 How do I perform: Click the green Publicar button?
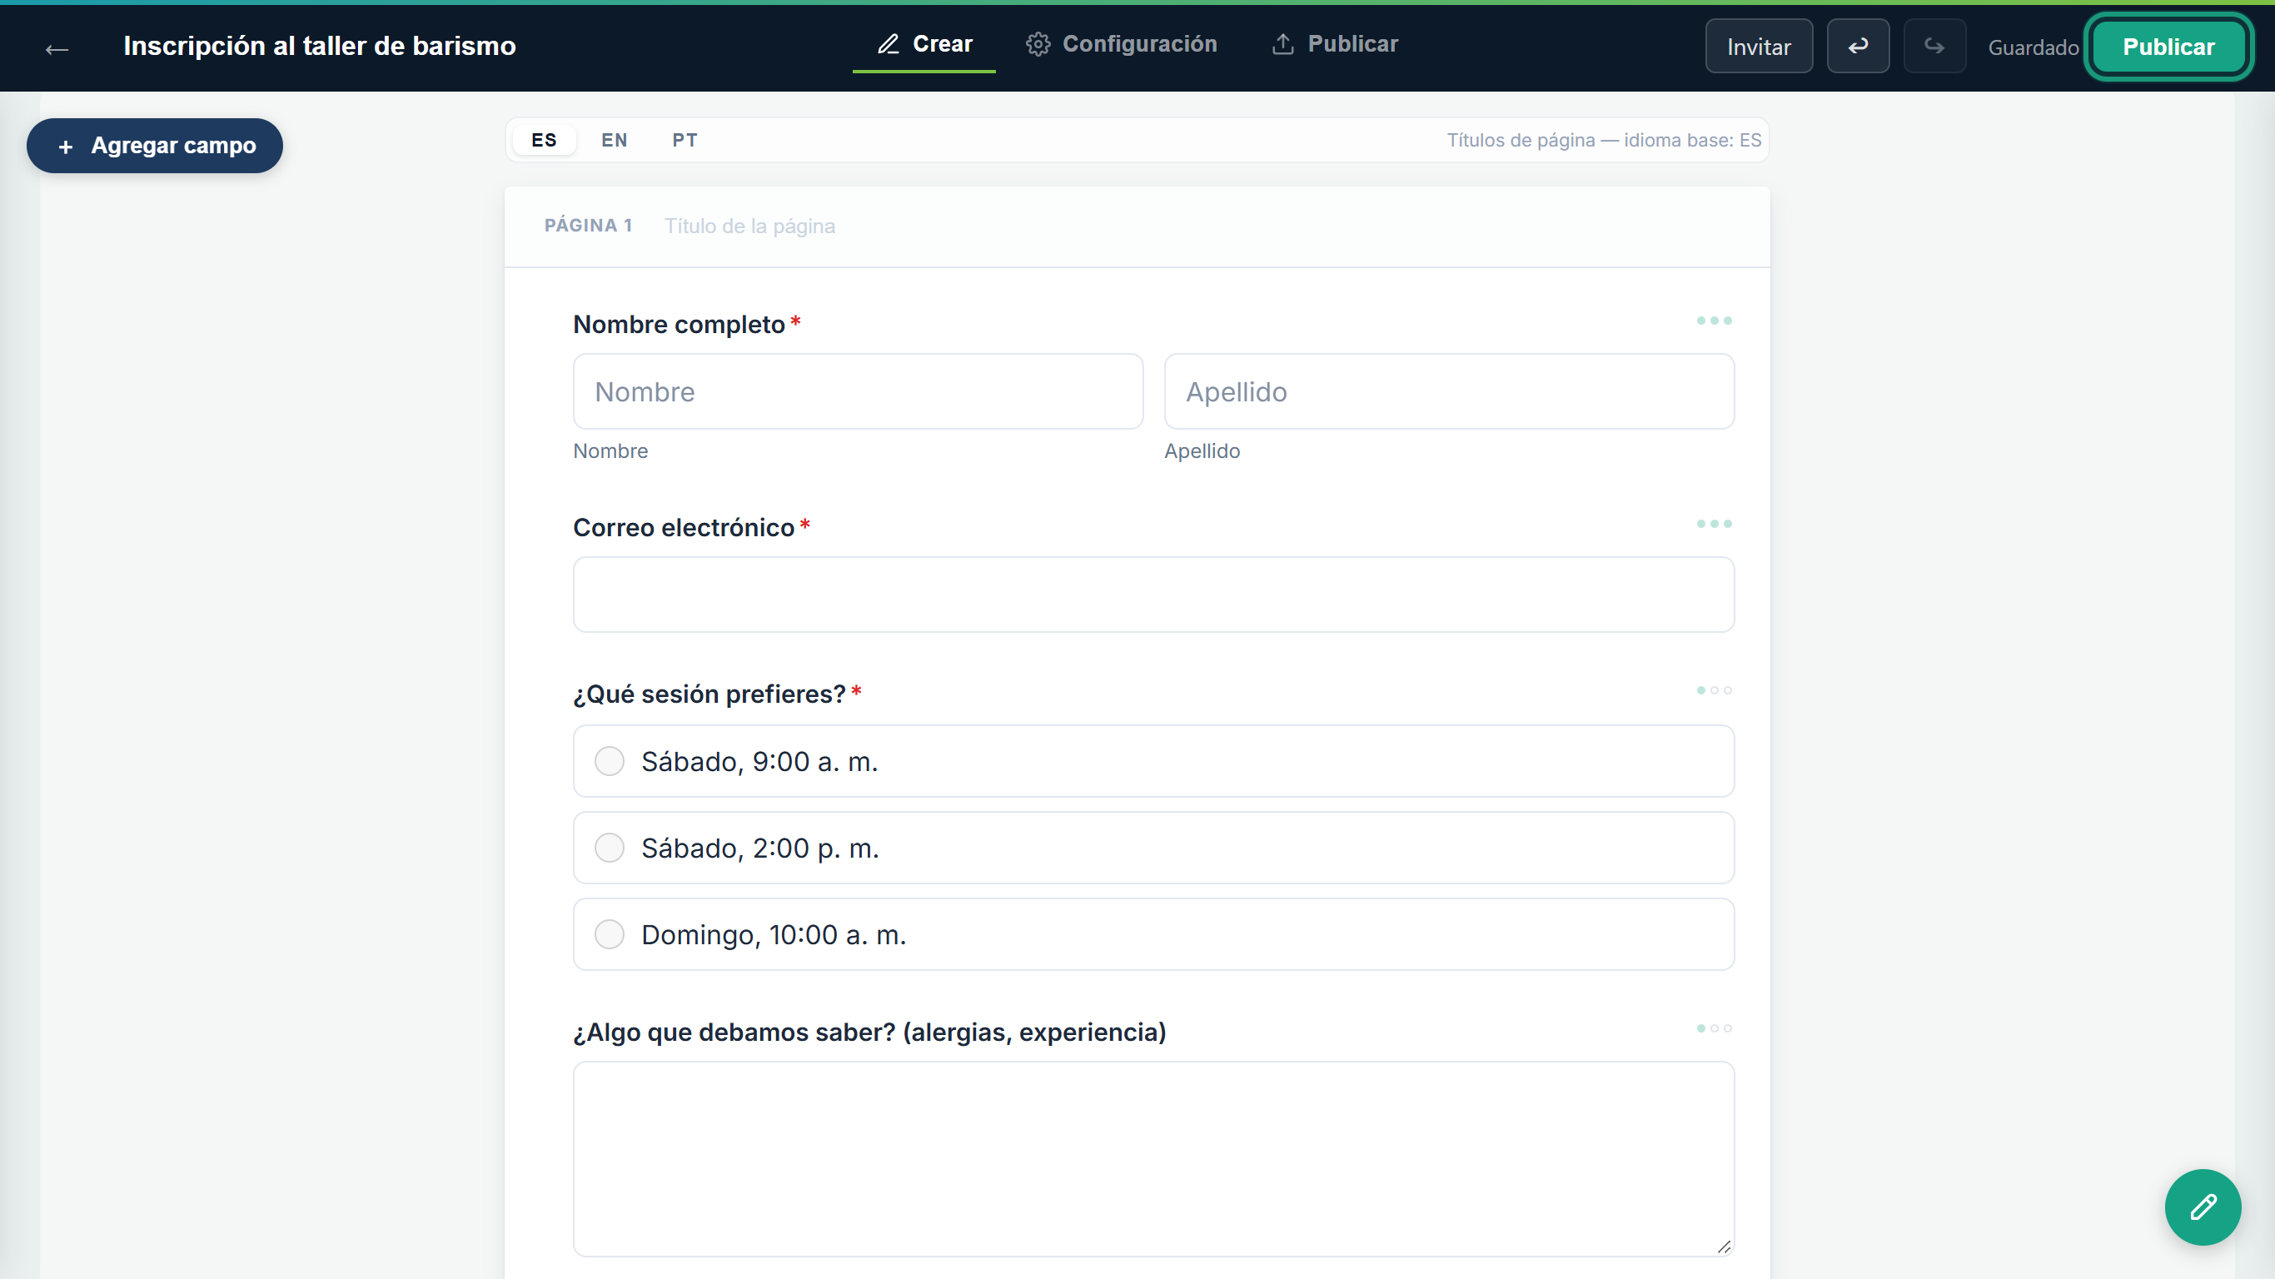click(2168, 47)
